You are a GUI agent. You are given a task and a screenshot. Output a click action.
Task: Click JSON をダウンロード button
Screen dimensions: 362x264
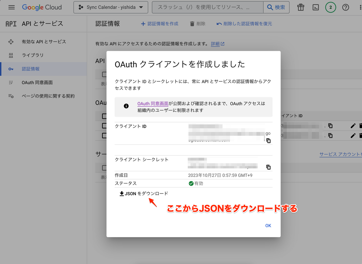144,193
